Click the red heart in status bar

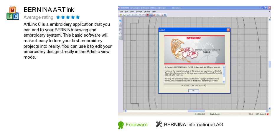point(268,114)
